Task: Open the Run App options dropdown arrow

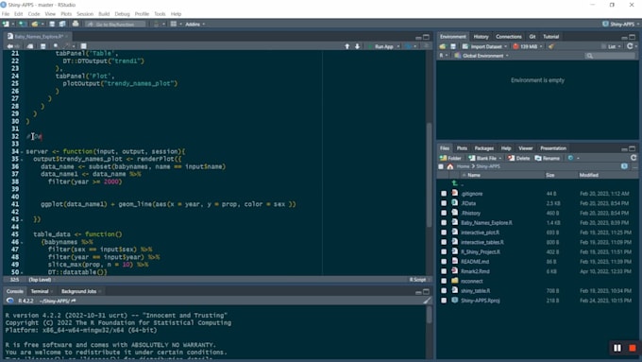Action: (x=398, y=46)
